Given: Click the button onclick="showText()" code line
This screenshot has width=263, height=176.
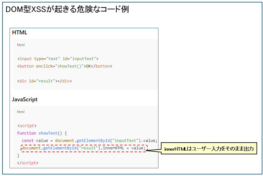Looking at the screenshot, I should pos(65,66).
